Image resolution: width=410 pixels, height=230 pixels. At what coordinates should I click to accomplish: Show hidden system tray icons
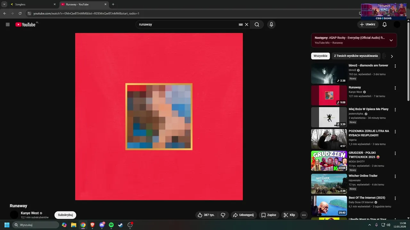click(369, 225)
